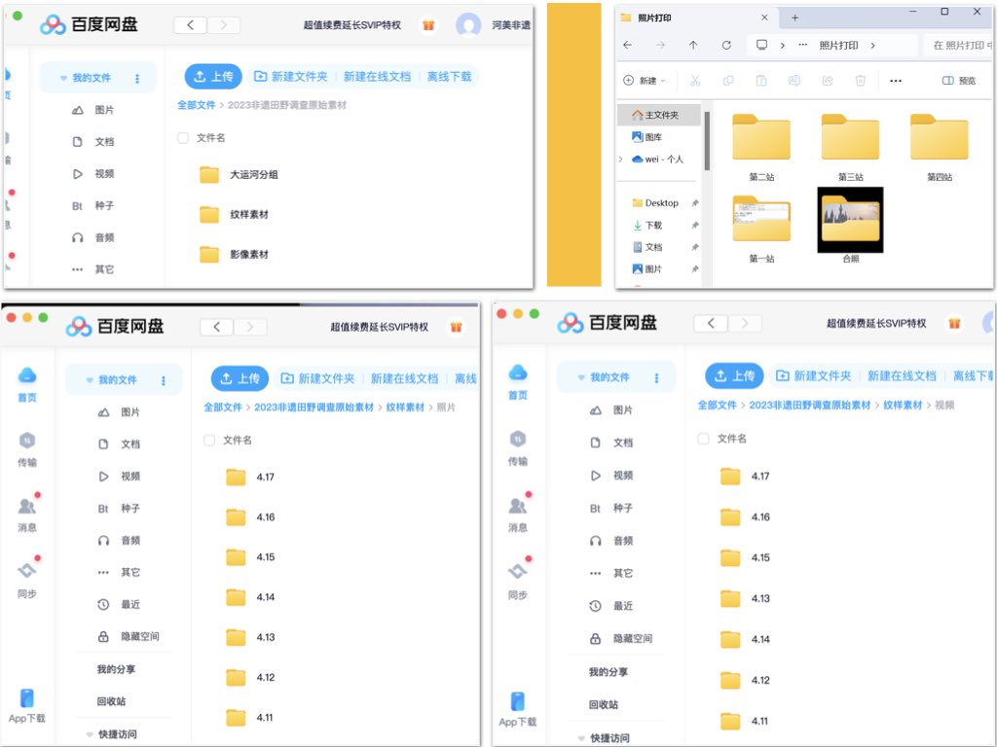Click the user avatar beside 河美非遗

[468, 25]
